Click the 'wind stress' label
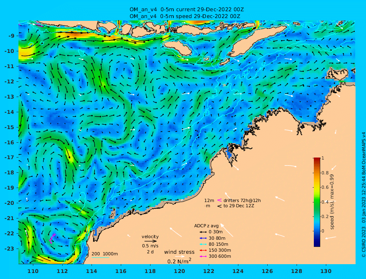The width and height of the screenshot is (366, 279). tap(179, 252)
